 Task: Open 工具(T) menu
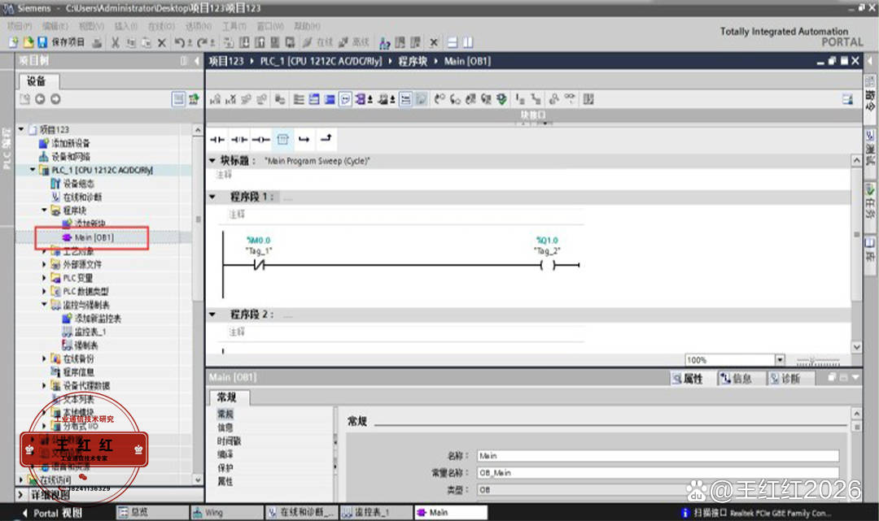tap(234, 26)
